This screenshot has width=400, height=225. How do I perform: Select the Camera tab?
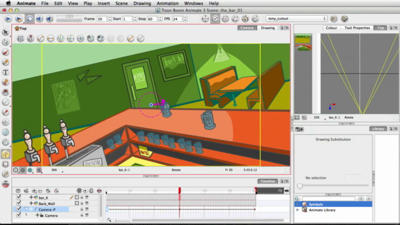pos(247,27)
